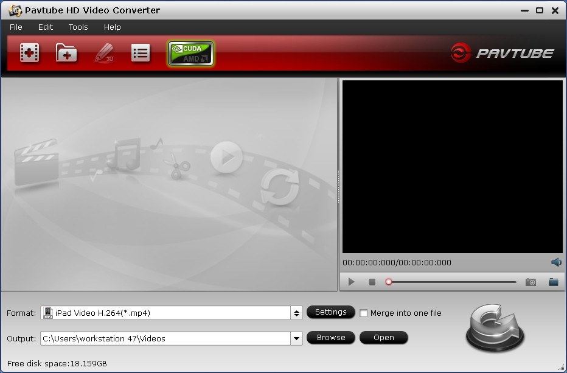Enable the Merge into one file checkbox

tap(363, 313)
